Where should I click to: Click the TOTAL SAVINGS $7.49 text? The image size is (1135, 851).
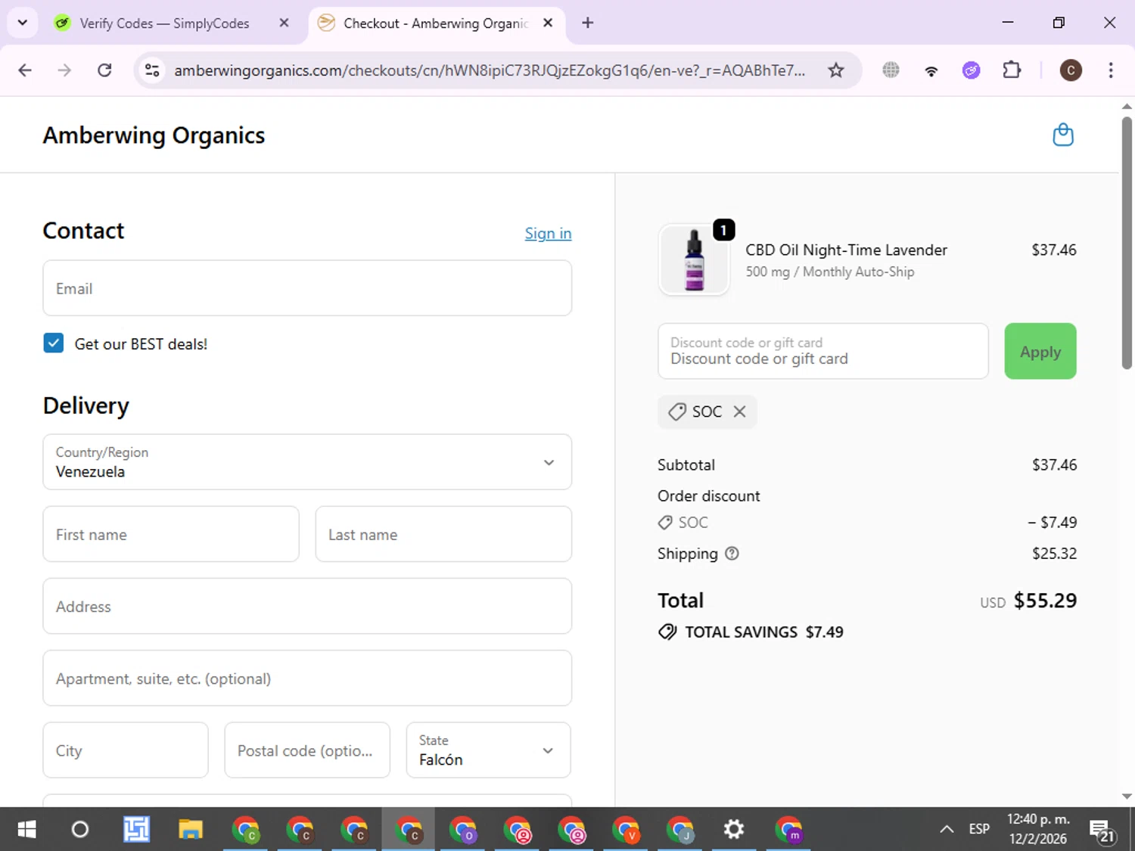click(x=764, y=632)
